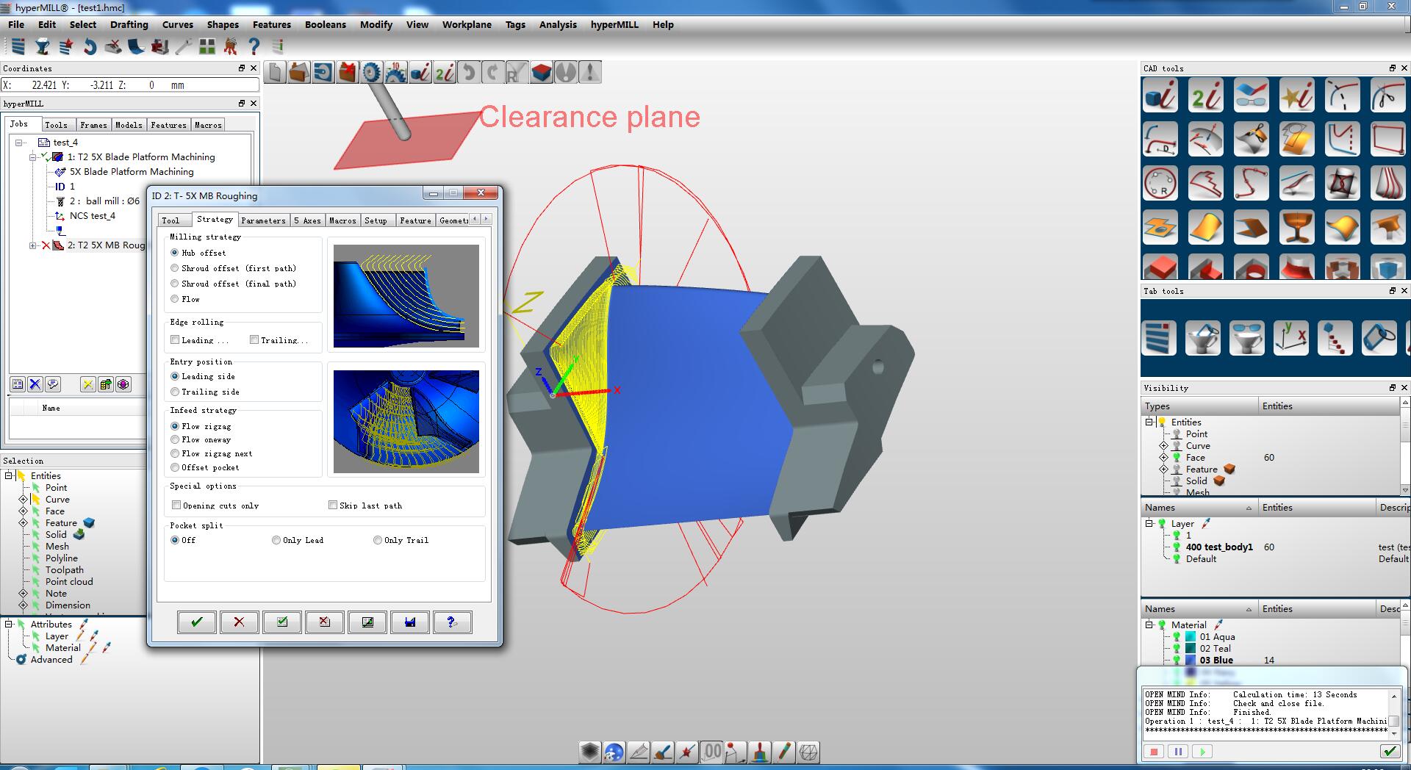Click the green 2i icon in top toolbar
The image size is (1411, 770).
[444, 72]
